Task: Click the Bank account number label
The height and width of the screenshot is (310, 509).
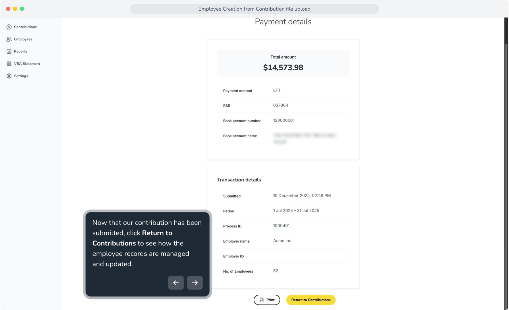Action: [242, 121]
